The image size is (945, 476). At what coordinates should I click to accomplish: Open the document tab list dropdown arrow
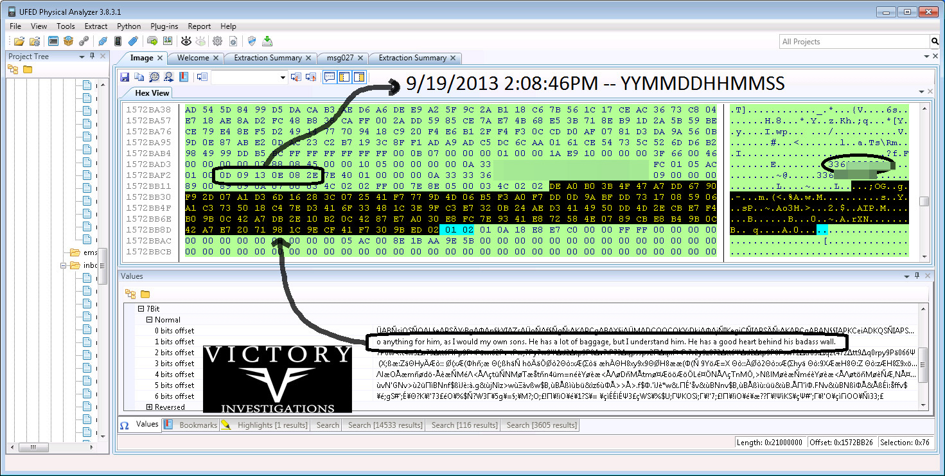click(x=926, y=57)
